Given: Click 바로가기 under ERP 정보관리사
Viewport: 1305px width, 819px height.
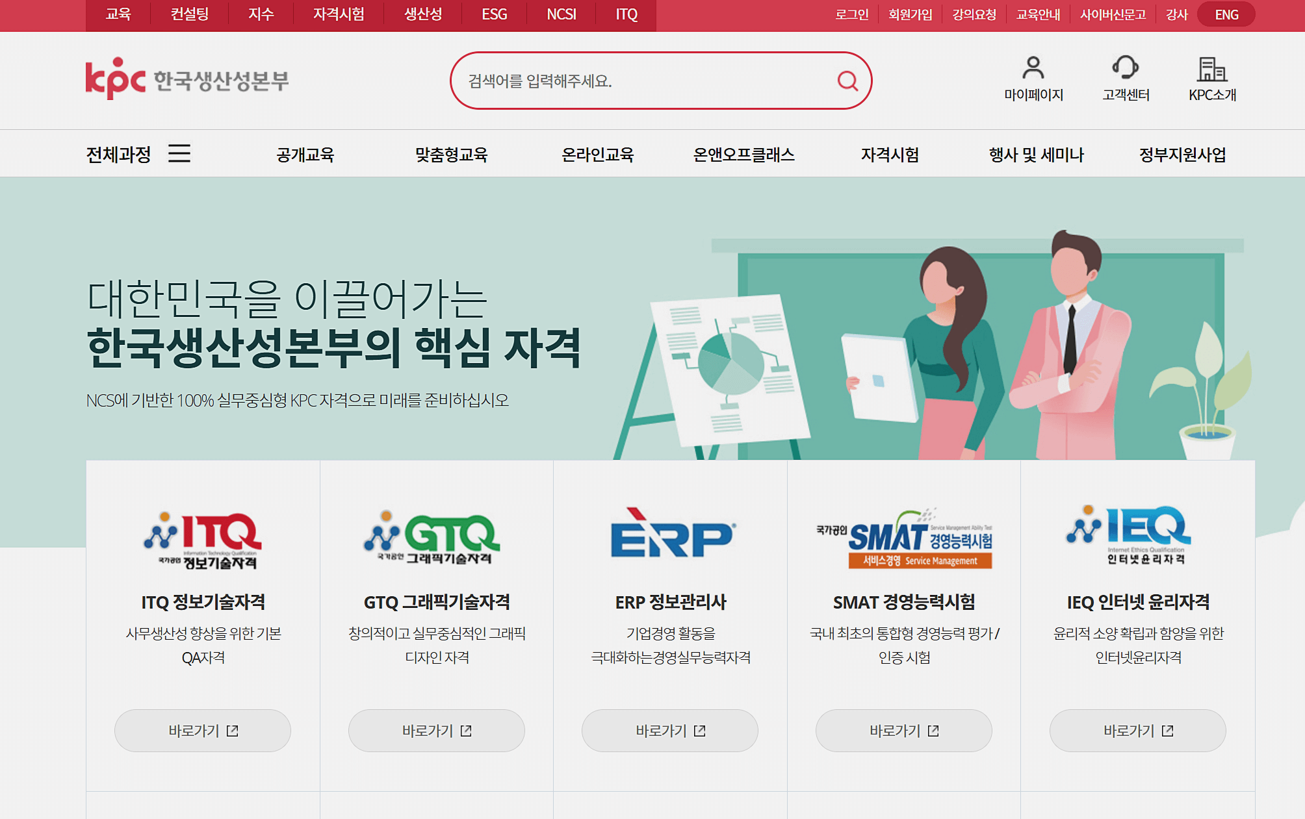Looking at the screenshot, I should point(669,730).
